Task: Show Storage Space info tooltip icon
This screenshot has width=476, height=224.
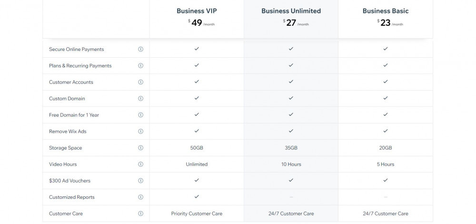Action: point(140,148)
